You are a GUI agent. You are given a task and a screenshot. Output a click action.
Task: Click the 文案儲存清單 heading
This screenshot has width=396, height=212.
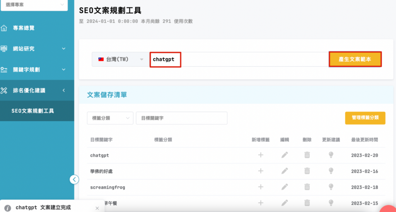tap(107, 95)
